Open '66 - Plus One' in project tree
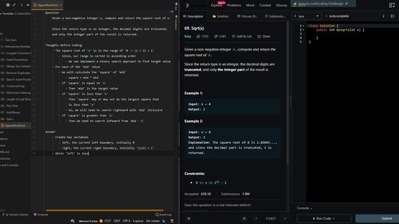Viewport: 399px width, 224px height. tap(9, 106)
